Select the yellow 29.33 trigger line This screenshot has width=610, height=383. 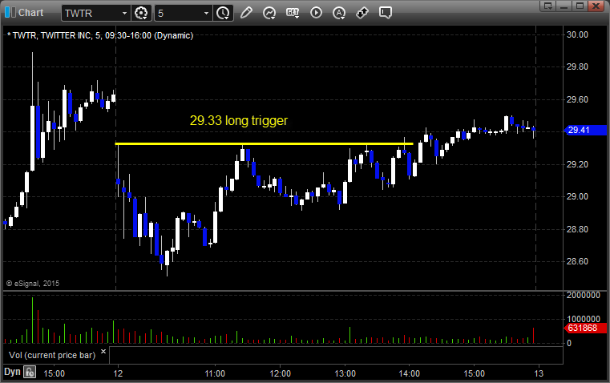pos(264,144)
